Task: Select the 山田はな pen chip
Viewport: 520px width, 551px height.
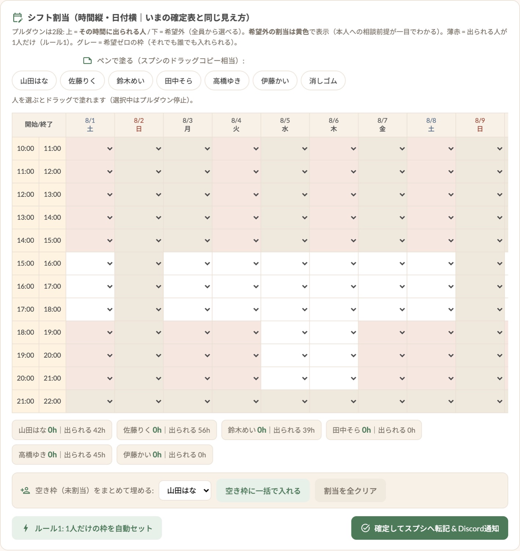Action: coord(34,81)
